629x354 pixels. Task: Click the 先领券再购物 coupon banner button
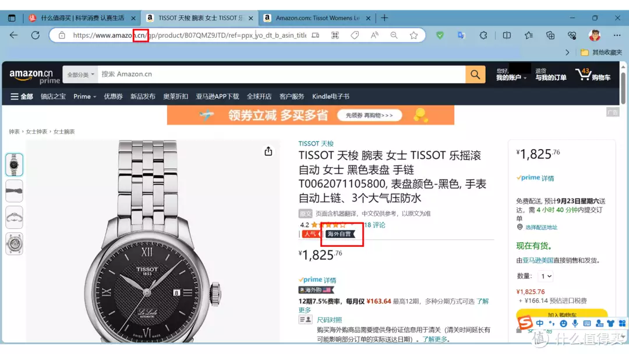369,115
